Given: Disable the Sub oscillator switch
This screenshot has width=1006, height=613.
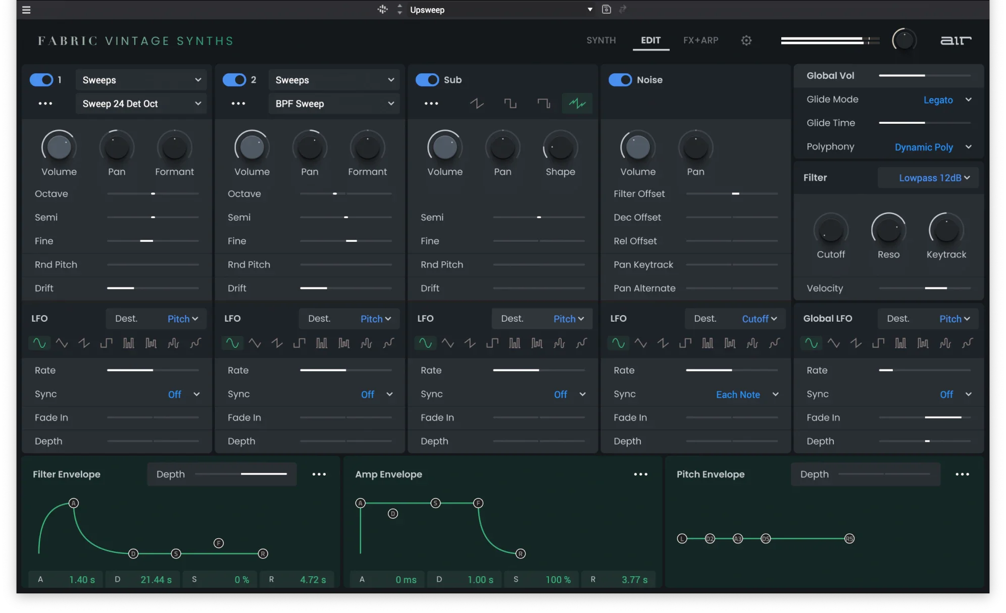Looking at the screenshot, I should click(427, 80).
